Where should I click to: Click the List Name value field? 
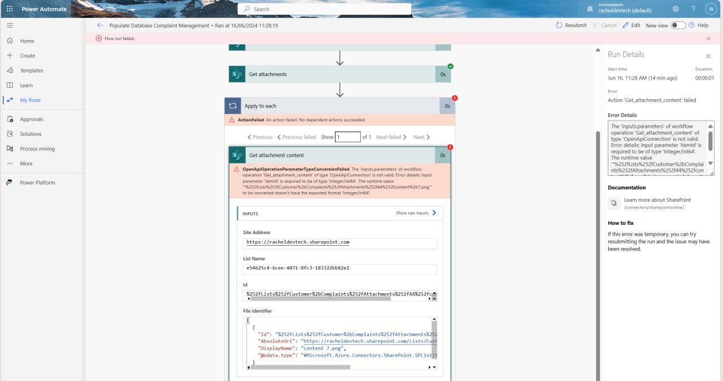(340, 269)
